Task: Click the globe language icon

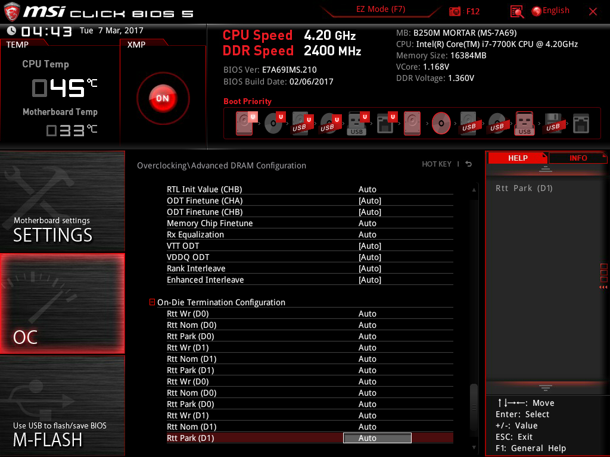Action: [x=536, y=11]
